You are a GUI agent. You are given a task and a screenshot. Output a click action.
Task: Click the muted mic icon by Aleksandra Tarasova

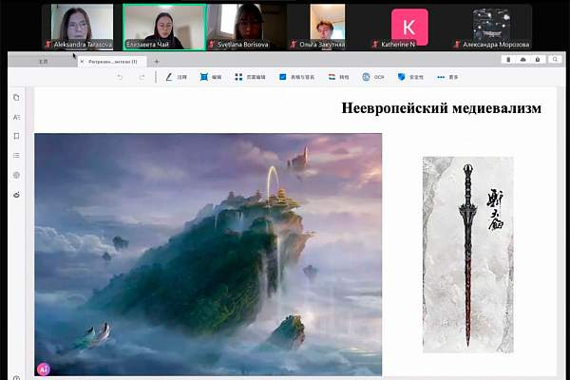pyautogui.click(x=48, y=45)
